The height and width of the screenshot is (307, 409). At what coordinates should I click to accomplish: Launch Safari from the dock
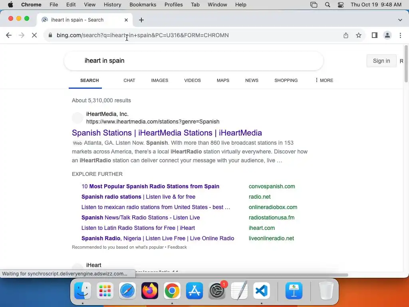(x=127, y=291)
